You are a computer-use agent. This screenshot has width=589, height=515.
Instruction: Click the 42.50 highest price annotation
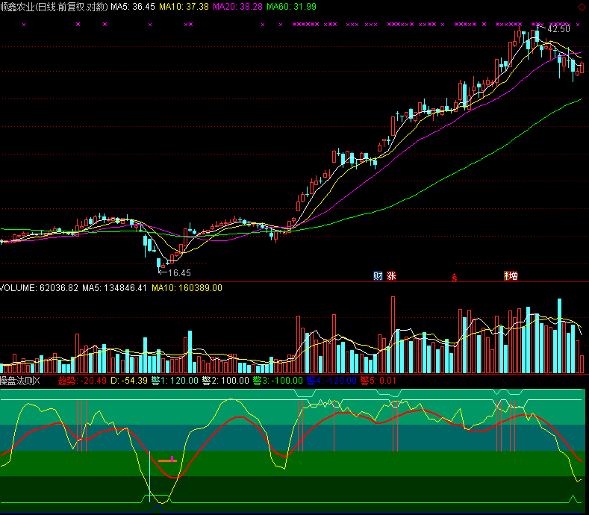pyautogui.click(x=558, y=29)
